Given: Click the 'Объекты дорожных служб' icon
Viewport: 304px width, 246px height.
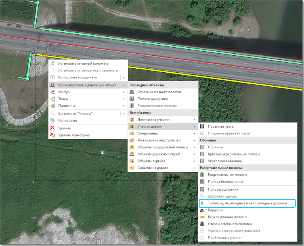Looking at the screenshot, I should click(132, 154).
